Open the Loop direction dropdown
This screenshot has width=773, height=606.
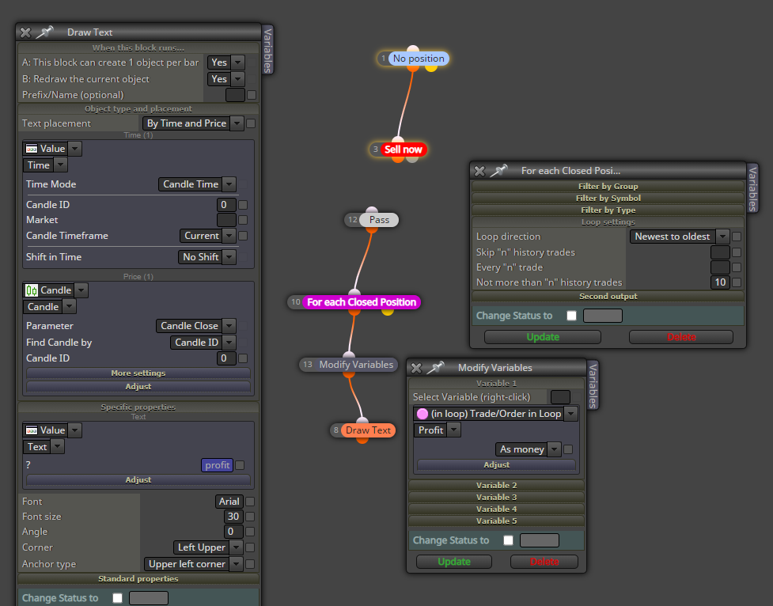[x=680, y=237]
